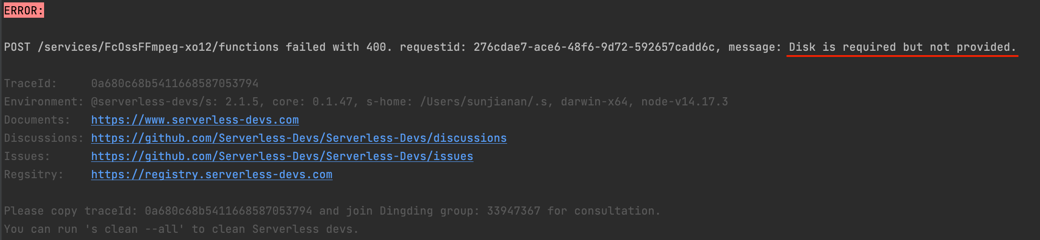
Task: Click the misspelled Regsitry: label
Action: coord(34,174)
